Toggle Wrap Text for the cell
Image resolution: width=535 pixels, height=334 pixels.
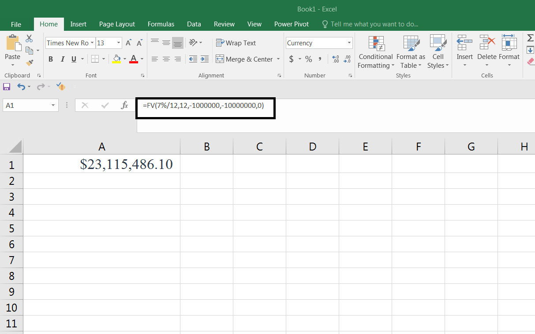[236, 43]
